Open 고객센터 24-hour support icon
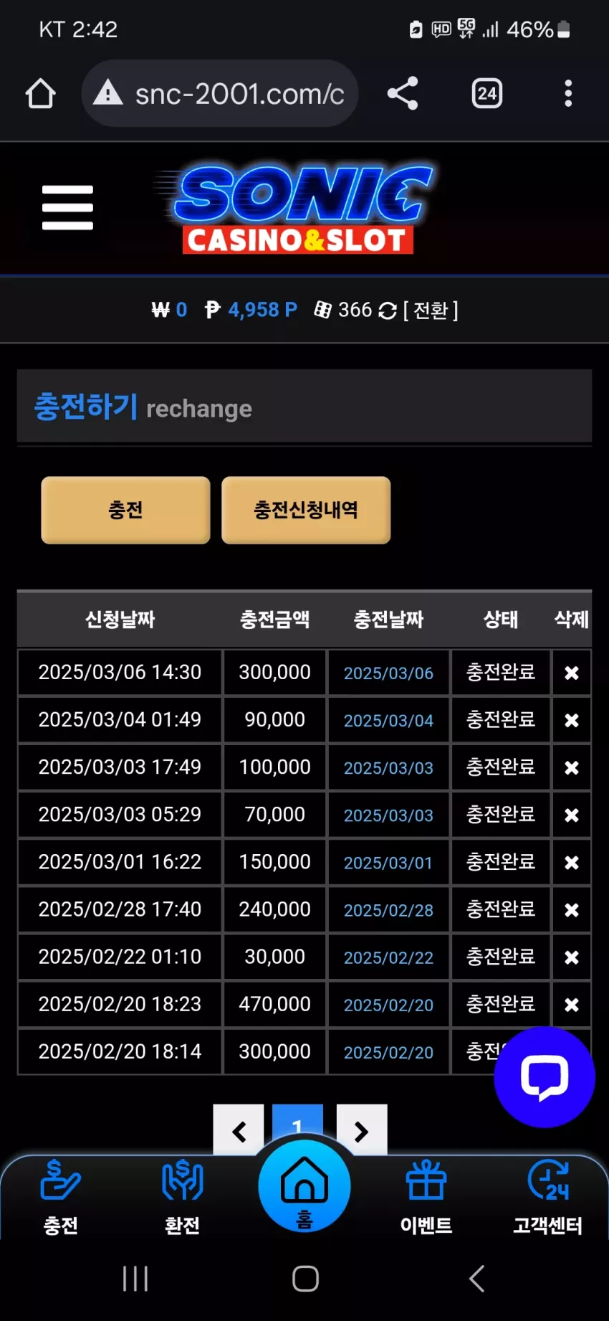609x1321 pixels. 548,1196
